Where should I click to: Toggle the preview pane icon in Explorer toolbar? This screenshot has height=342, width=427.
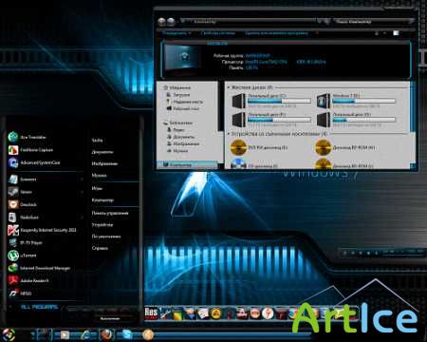tap(396, 33)
